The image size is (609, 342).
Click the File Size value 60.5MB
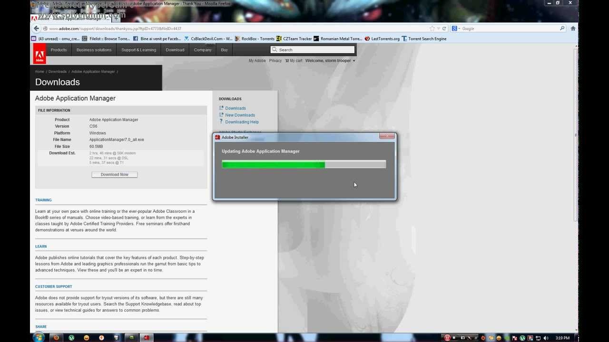(96, 146)
